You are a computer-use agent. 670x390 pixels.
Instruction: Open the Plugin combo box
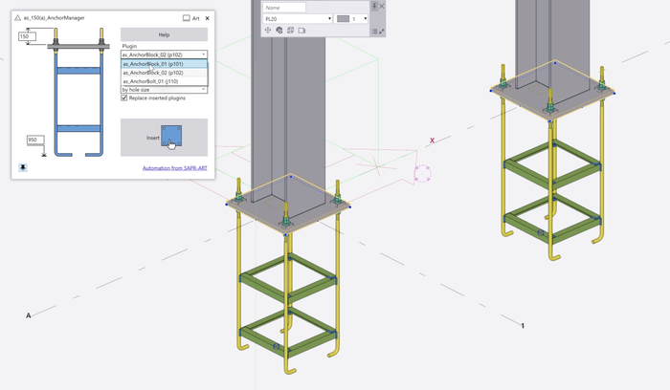164,54
